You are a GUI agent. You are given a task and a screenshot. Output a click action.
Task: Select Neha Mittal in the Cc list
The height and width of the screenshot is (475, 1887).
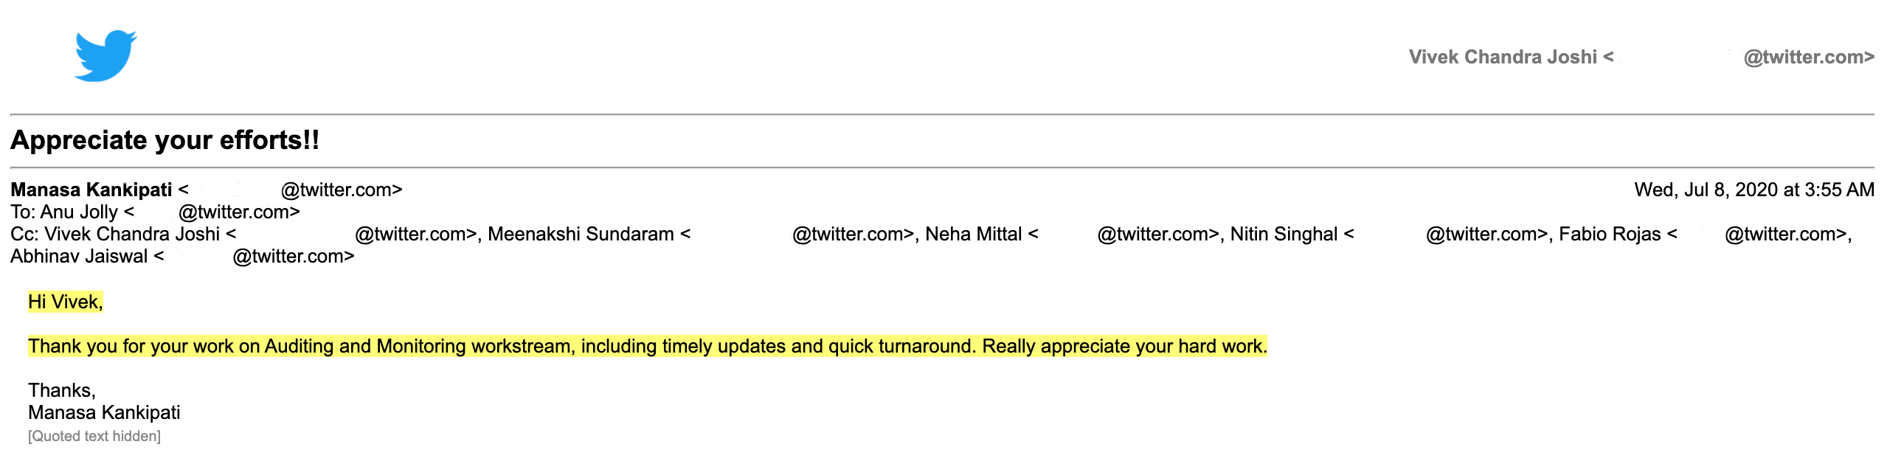click(x=973, y=234)
